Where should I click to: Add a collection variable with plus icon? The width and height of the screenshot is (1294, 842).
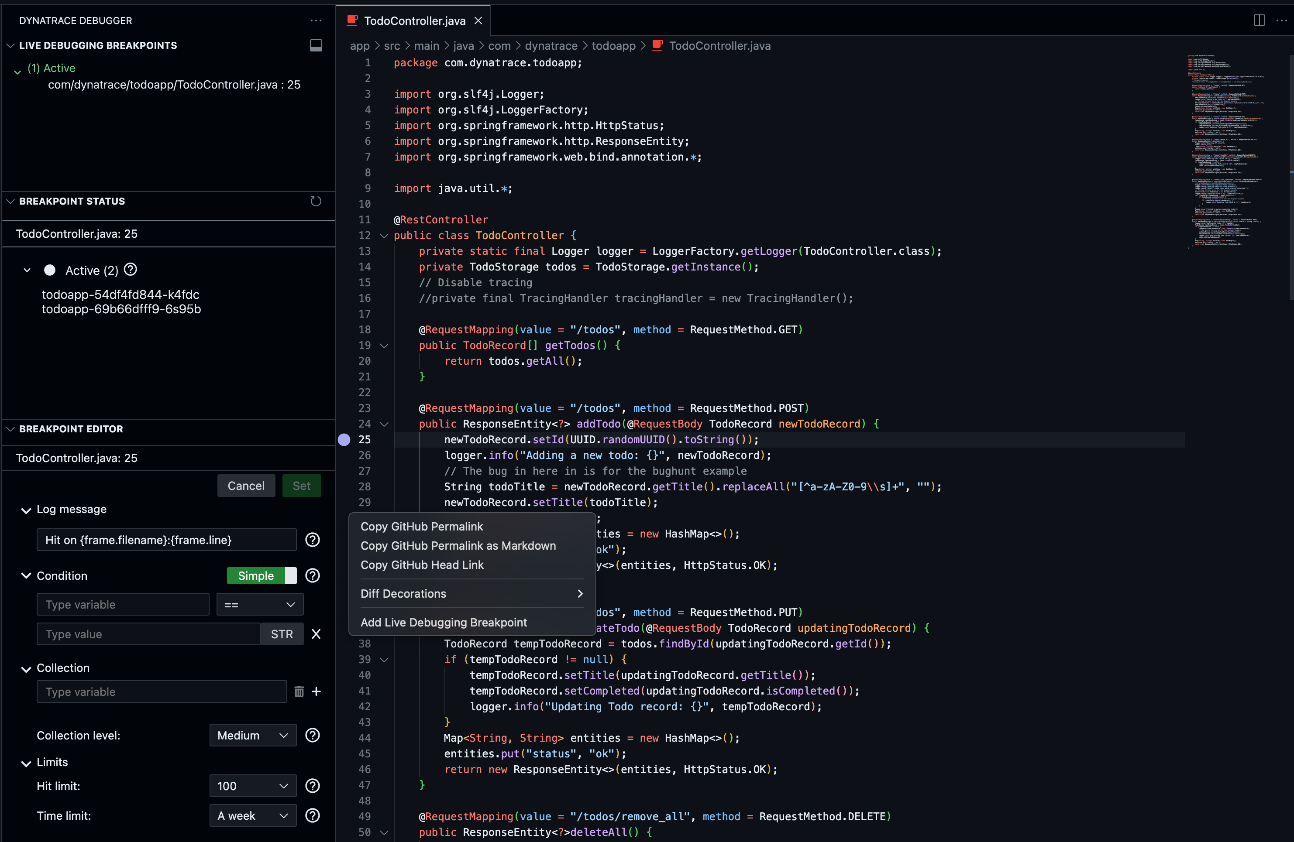[x=316, y=691]
